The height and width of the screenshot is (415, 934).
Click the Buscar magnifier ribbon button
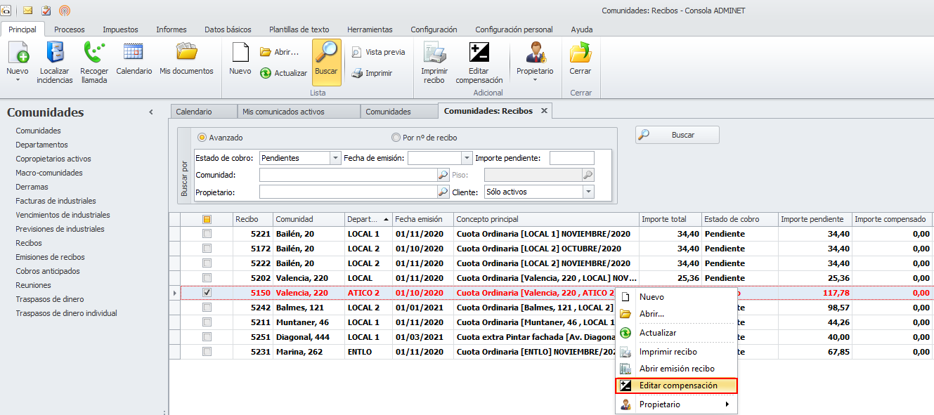(x=326, y=62)
